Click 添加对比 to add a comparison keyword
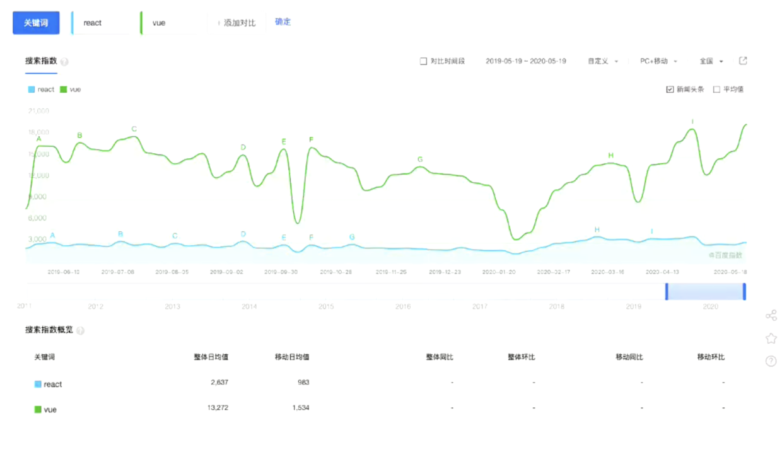782x452 pixels. click(237, 23)
